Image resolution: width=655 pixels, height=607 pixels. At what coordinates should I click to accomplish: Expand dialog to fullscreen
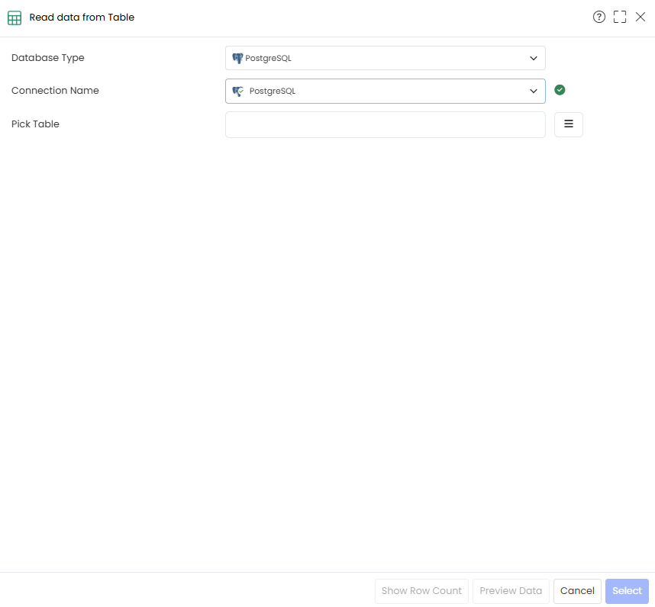[620, 17]
